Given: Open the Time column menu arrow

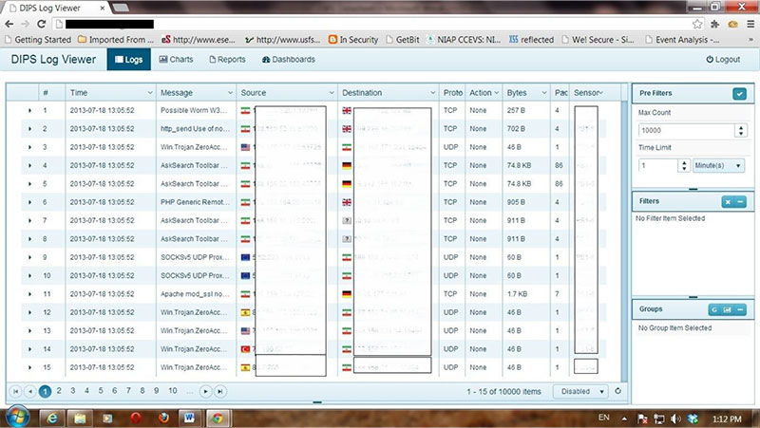Looking at the screenshot, I should click(x=150, y=93).
